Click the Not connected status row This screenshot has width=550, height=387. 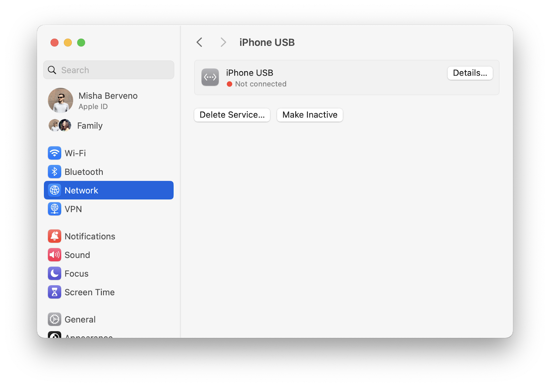coord(256,84)
